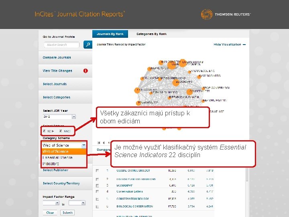Open GLOBAL CHANGE BIOLOGY journal link

133,171
